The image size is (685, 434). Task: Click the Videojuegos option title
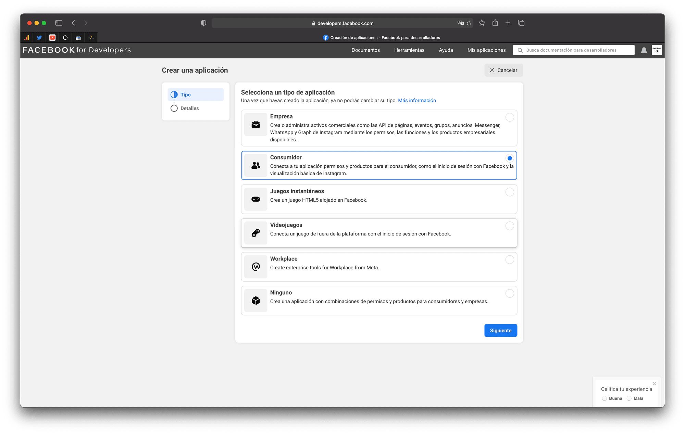point(286,225)
